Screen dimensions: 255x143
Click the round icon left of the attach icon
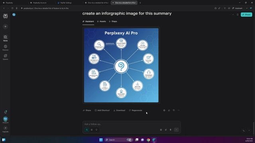161,130
